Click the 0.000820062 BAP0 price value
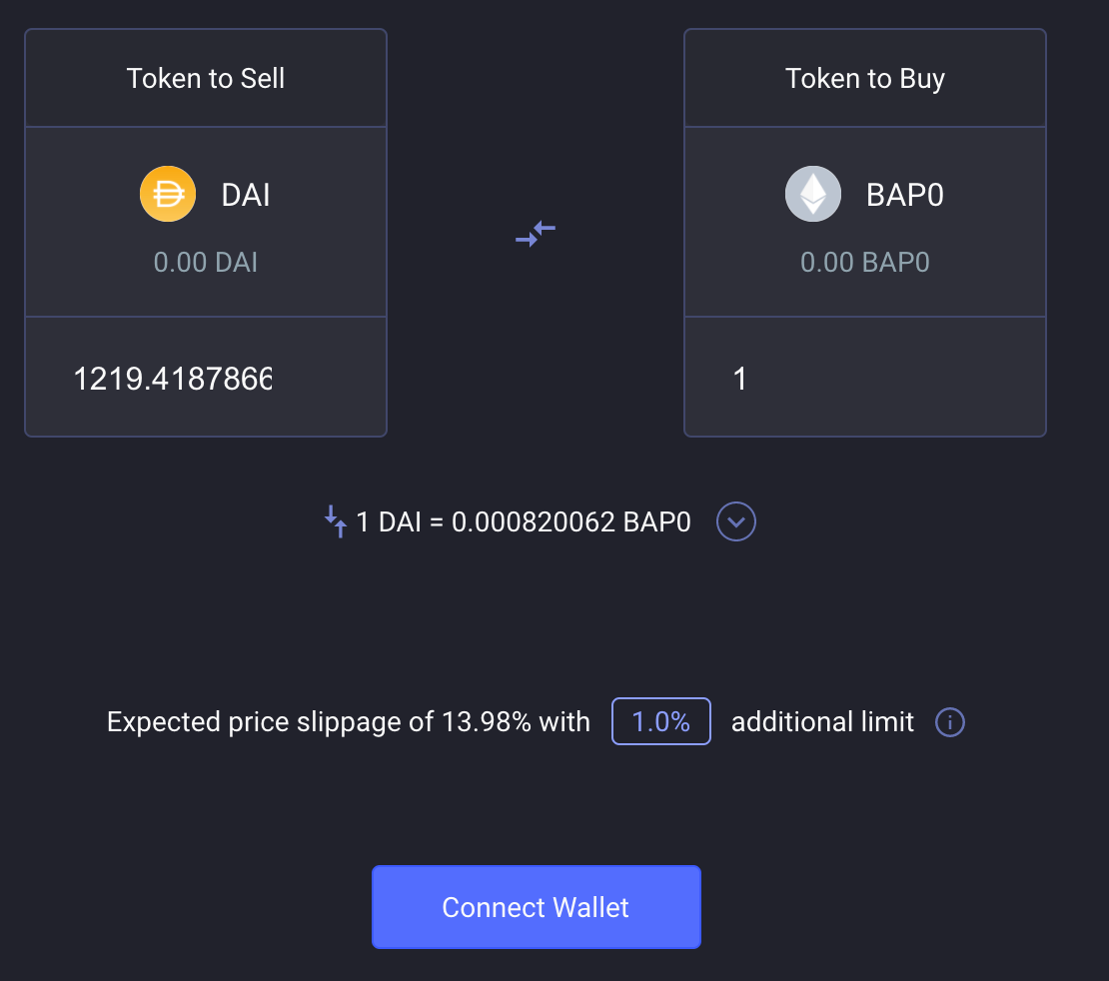This screenshot has width=1109, height=981. tap(571, 522)
